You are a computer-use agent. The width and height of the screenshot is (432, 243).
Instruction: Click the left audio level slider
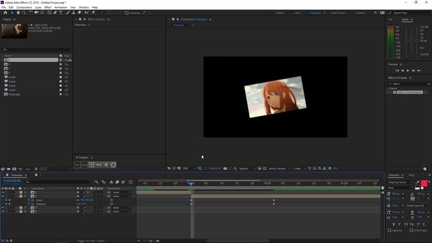pyautogui.click(x=406, y=40)
